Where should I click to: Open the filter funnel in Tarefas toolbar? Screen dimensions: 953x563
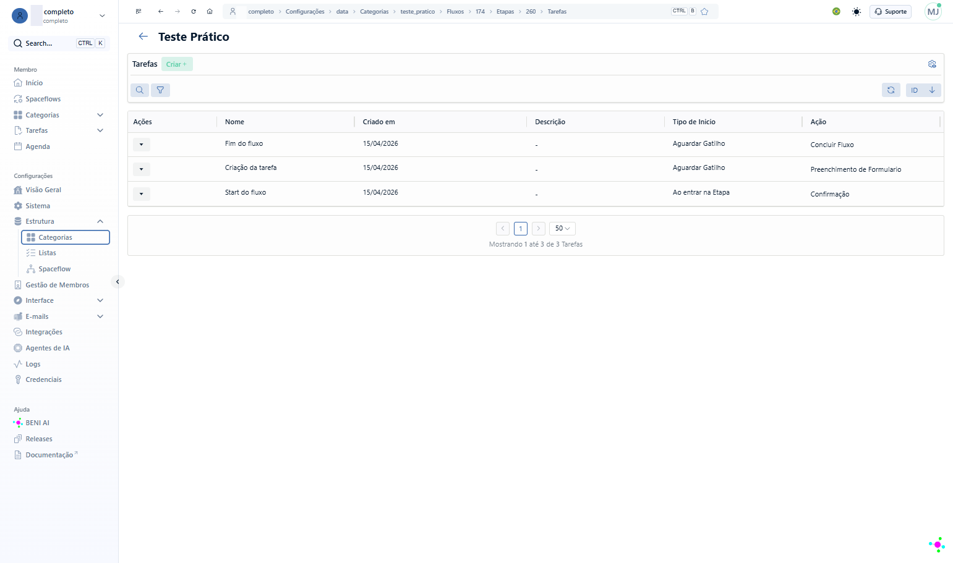click(160, 90)
